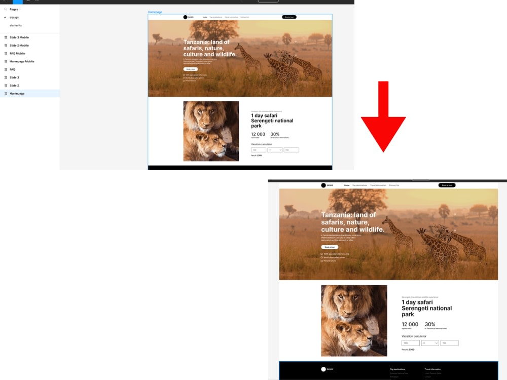Select the design page
The image size is (507, 380).
14,17
